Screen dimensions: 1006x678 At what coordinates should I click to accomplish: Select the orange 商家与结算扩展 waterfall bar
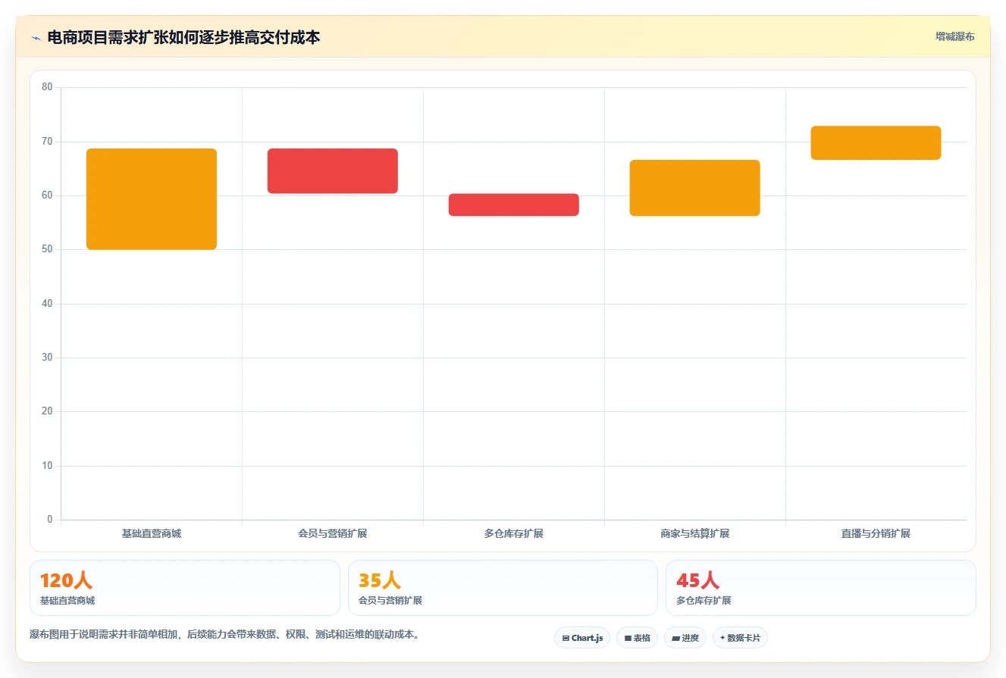[695, 188]
